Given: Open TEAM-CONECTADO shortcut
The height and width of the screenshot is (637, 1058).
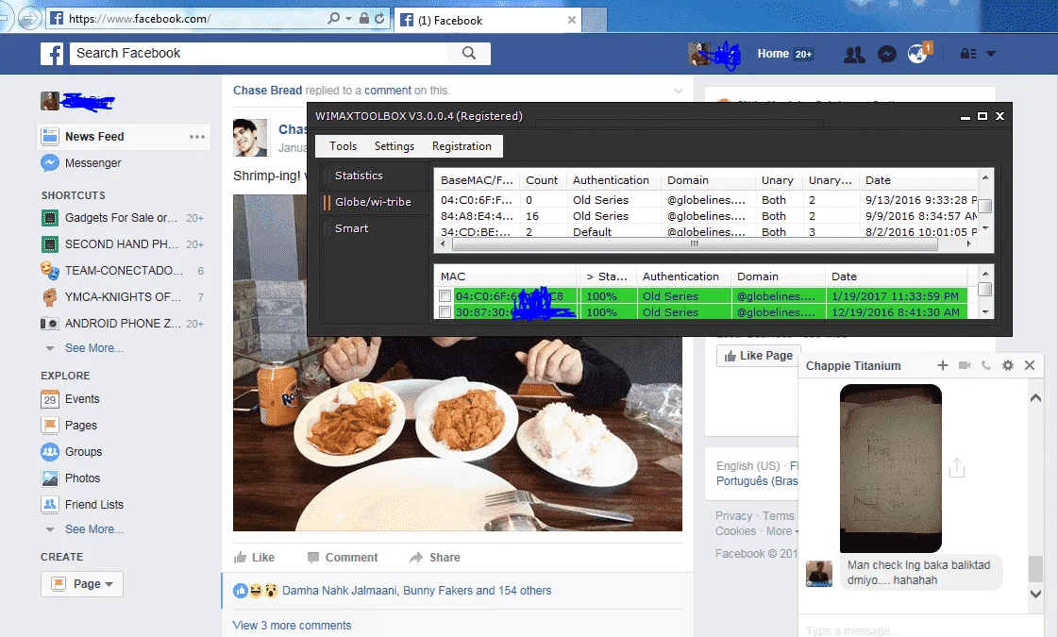Looking at the screenshot, I should click(x=122, y=271).
